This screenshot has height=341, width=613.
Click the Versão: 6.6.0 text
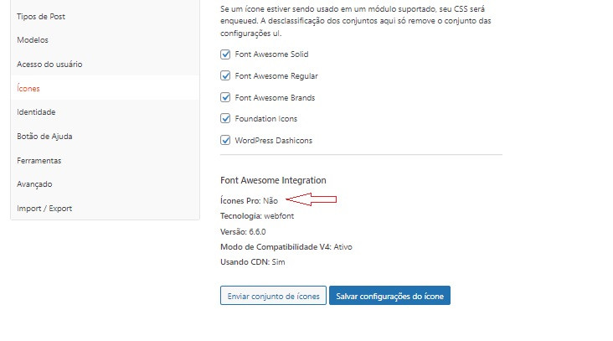[x=243, y=231]
